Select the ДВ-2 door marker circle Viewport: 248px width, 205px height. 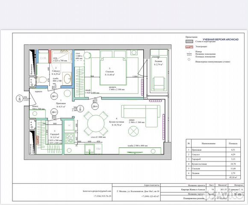[x=54, y=112]
